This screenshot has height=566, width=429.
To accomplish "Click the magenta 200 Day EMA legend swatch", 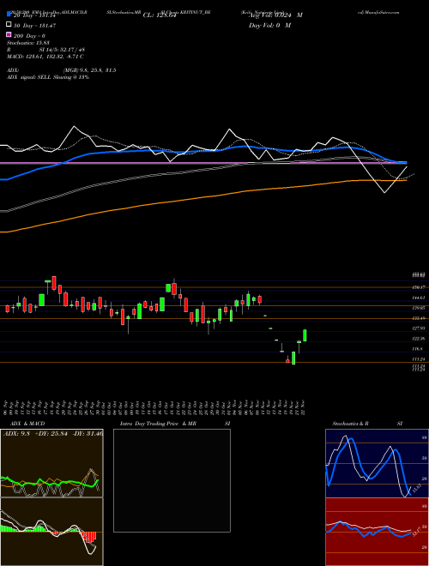I will 9,34.
